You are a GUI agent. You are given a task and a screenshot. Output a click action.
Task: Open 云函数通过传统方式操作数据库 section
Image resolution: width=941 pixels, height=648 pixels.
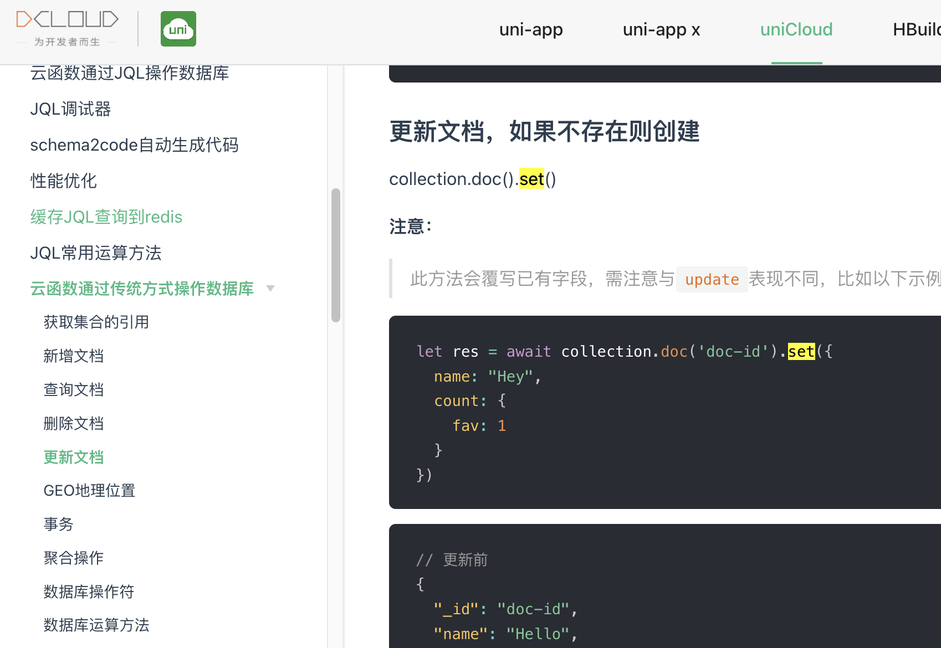[x=142, y=289]
